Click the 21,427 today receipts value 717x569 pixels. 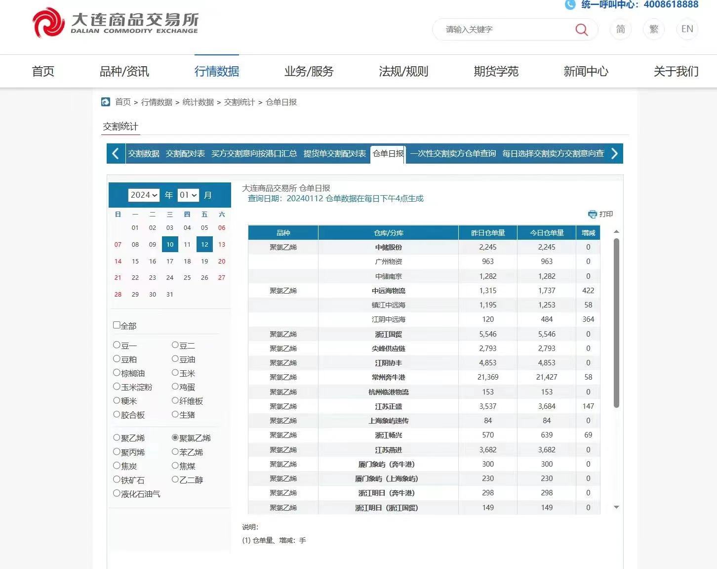(x=547, y=377)
